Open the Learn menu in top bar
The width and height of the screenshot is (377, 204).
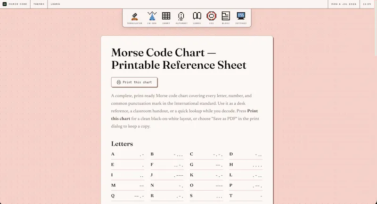pyautogui.click(x=55, y=4)
